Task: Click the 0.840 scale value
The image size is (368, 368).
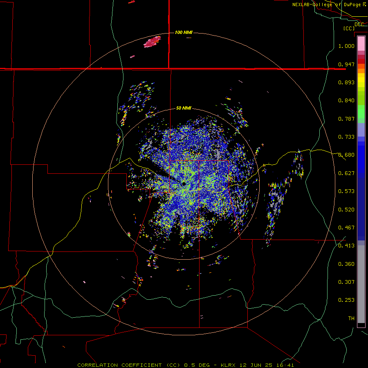Action: pos(346,101)
